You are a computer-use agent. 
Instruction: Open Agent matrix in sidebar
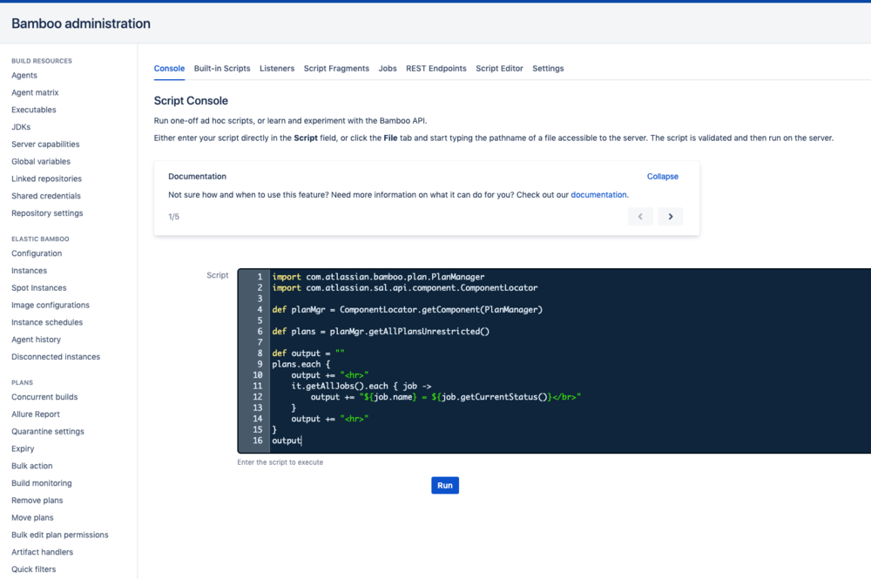click(x=35, y=92)
